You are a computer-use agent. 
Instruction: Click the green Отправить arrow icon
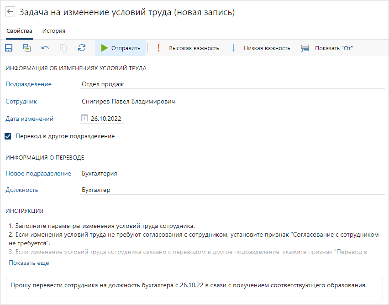pyautogui.click(x=104, y=47)
